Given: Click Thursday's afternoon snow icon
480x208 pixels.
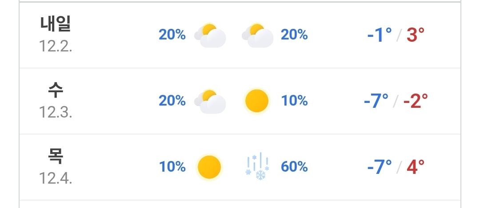Looking at the screenshot, I should tap(257, 167).
